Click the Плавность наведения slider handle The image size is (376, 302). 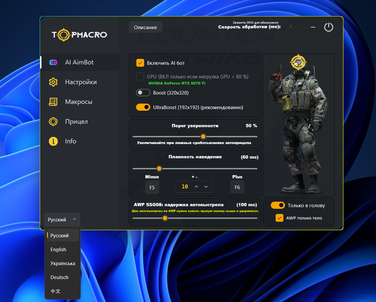point(159,169)
